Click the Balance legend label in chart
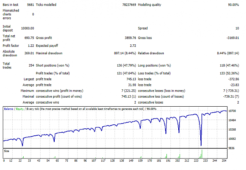This screenshot has width=246, height=170. tap(9, 109)
